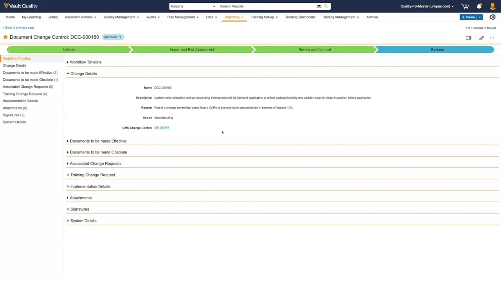Jump to Signatures (2) sidebar item
Viewport: 501px width, 282px height.
point(14,115)
